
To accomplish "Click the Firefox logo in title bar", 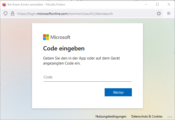I will pyautogui.click(x=4, y=4).
